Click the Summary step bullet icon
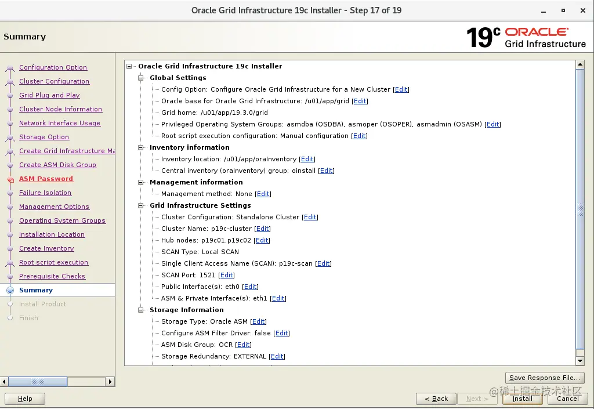Viewport: 594px width, 409px height. coord(10,291)
